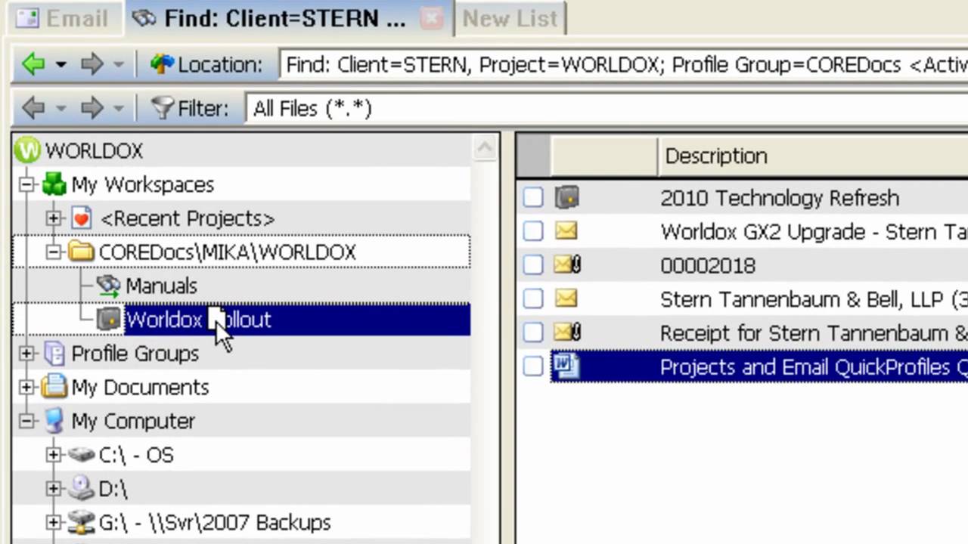The image size is (968, 544).
Task: Select COREDocs\MIKA\WORLDOX in the tree
Action: tap(227, 252)
